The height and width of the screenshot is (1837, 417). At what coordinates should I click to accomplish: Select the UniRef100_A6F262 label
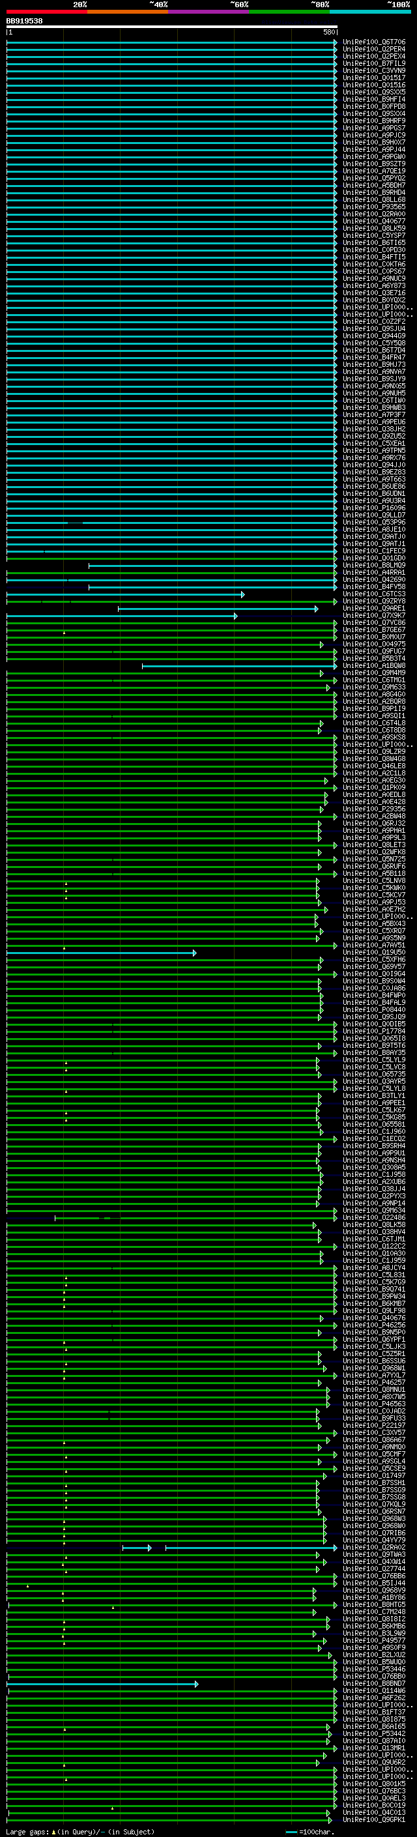point(374,1698)
